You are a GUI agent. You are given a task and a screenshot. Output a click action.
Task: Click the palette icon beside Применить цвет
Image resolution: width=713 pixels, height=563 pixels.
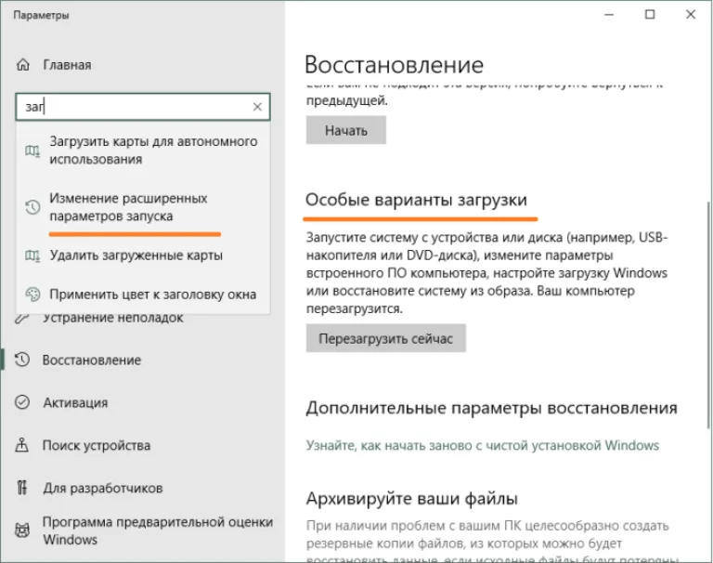click(x=32, y=295)
